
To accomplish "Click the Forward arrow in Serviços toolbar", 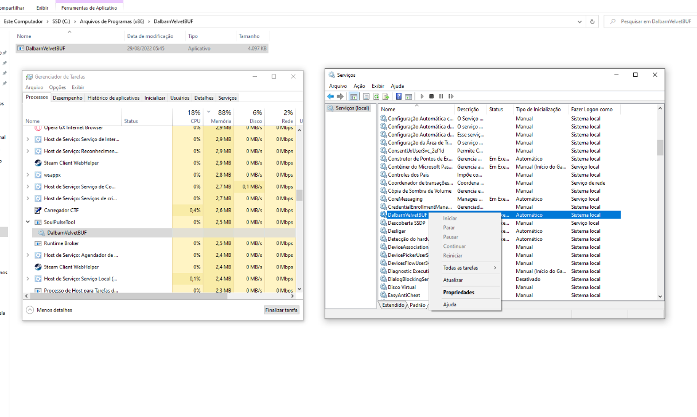I will [x=340, y=96].
